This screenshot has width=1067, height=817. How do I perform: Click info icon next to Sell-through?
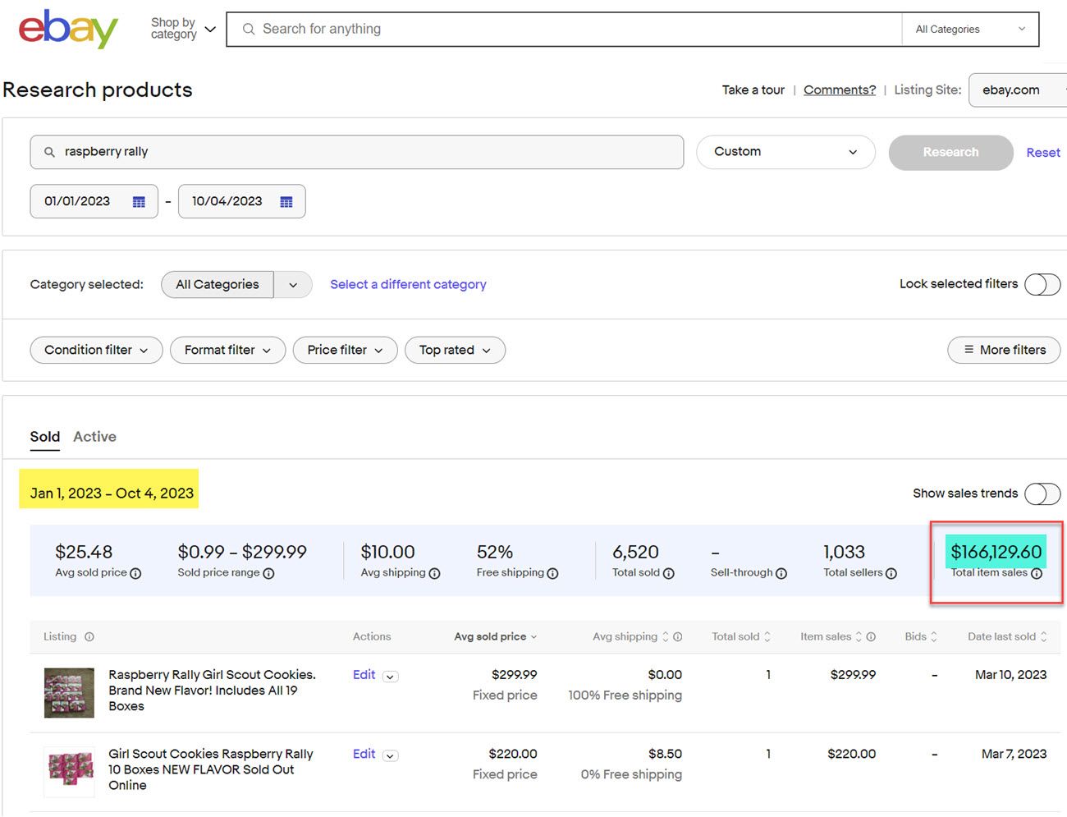click(x=781, y=573)
